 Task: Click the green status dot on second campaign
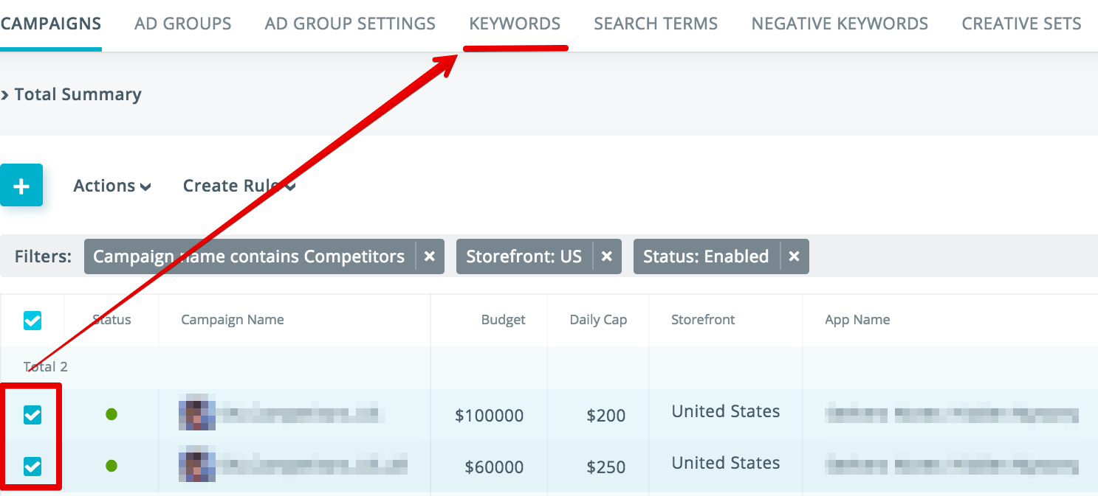tap(111, 467)
